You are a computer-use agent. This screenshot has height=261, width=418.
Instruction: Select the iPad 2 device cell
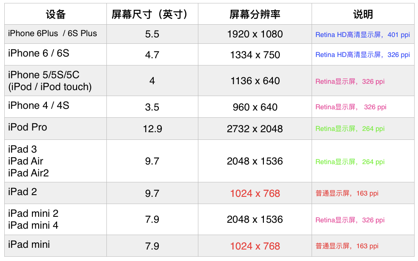(x=23, y=192)
